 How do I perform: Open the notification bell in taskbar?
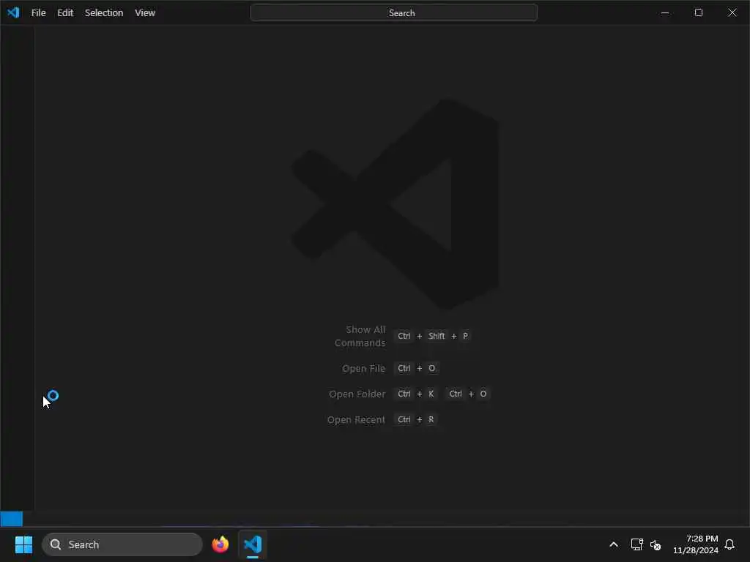[729, 544]
